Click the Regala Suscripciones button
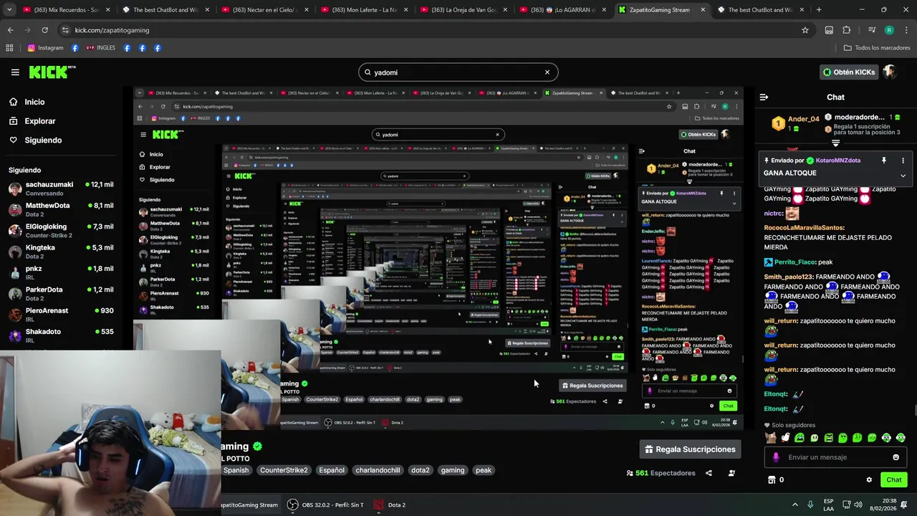The image size is (917, 516). click(x=691, y=449)
